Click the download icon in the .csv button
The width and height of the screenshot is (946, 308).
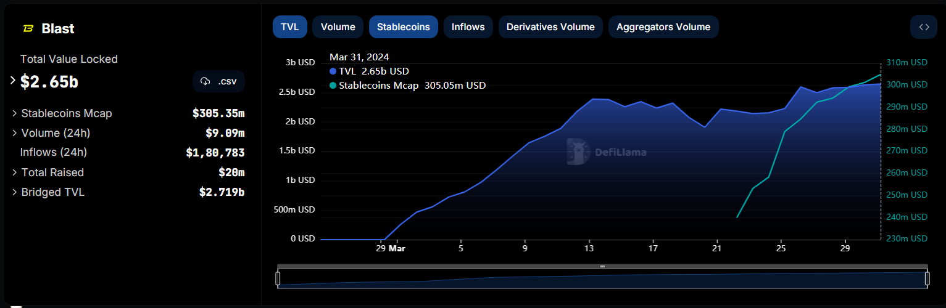coord(205,82)
